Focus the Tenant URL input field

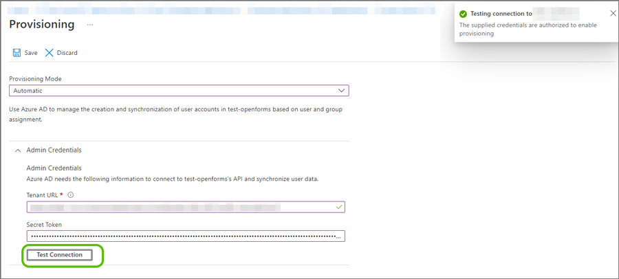[179, 207]
